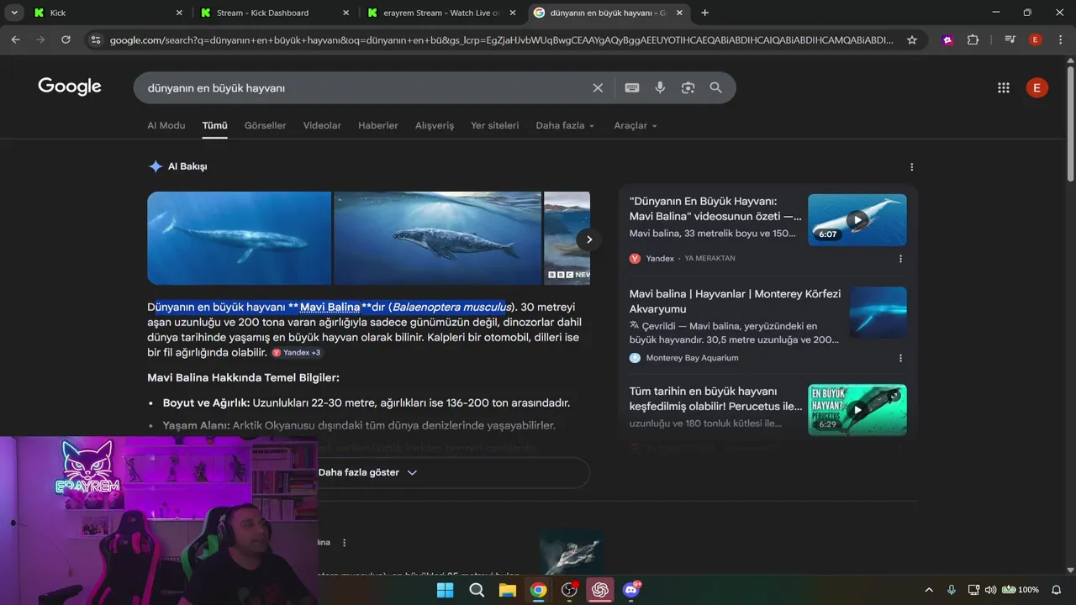Click the Google search input field
This screenshot has height=605, width=1076.
(366, 87)
